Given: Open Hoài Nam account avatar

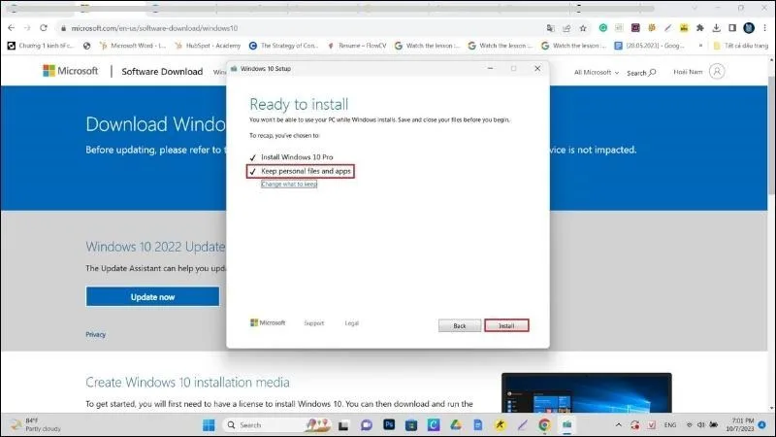Looking at the screenshot, I should tap(717, 71).
